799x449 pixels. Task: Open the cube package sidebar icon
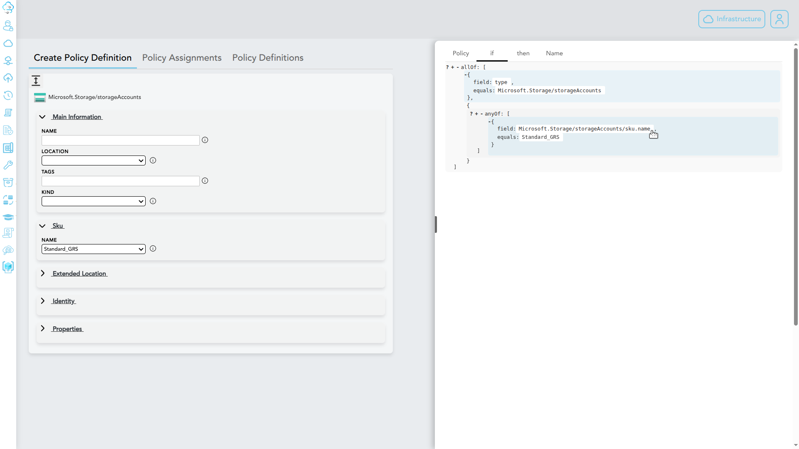(x=8, y=267)
